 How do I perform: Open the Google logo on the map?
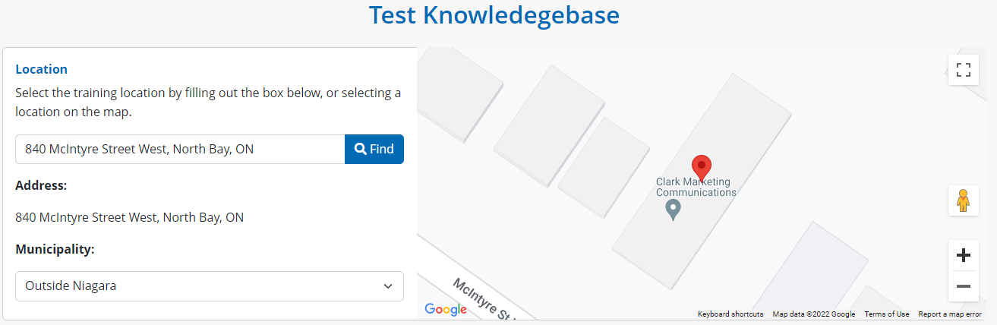445,309
